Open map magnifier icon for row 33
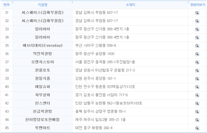This screenshot has width=207, height=133. 197,29
